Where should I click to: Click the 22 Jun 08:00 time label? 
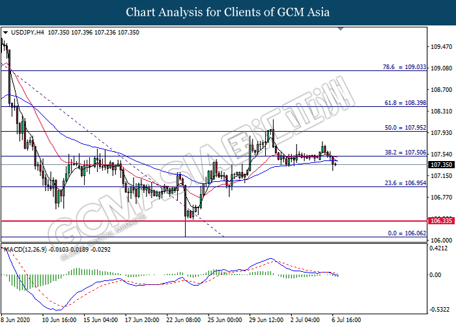coord(184,320)
